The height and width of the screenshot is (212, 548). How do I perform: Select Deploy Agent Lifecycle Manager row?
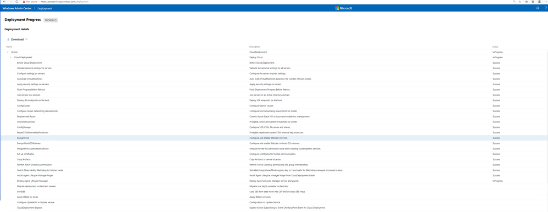pos(274,181)
